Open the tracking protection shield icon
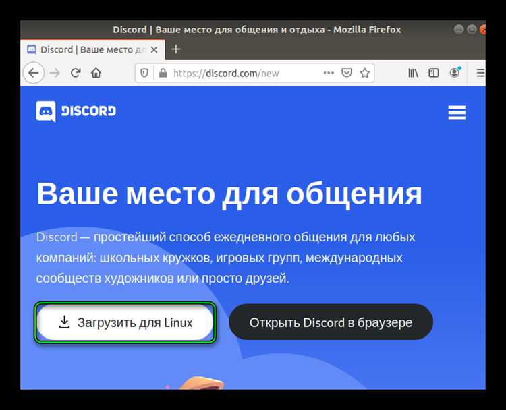 pyautogui.click(x=144, y=74)
